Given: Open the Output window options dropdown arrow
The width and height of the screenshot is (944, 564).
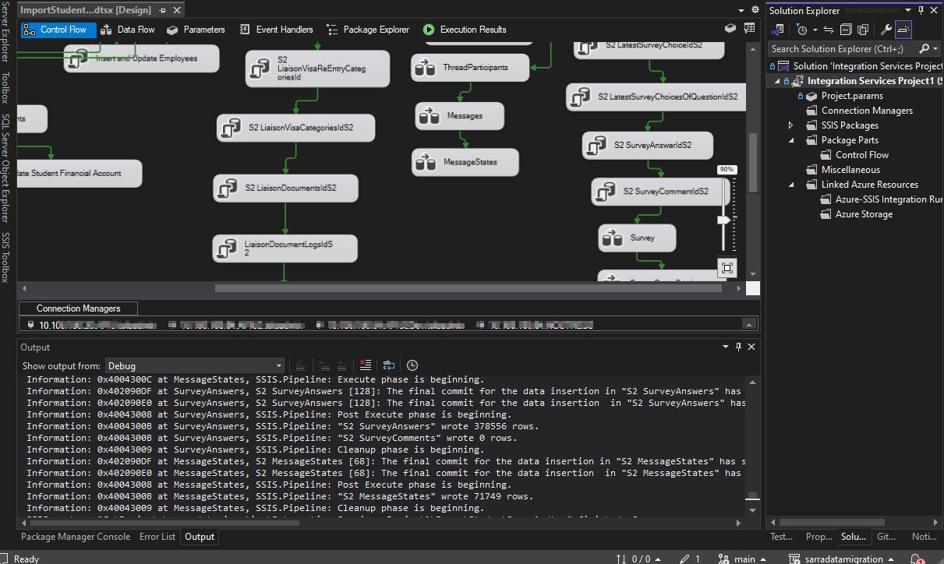Looking at the screenshot, I should pyautogui.click(x=725, y=347).
